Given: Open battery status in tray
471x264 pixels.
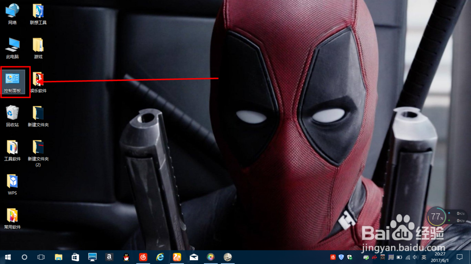Looking at the screenshot, I should click(x=399, y=257).
